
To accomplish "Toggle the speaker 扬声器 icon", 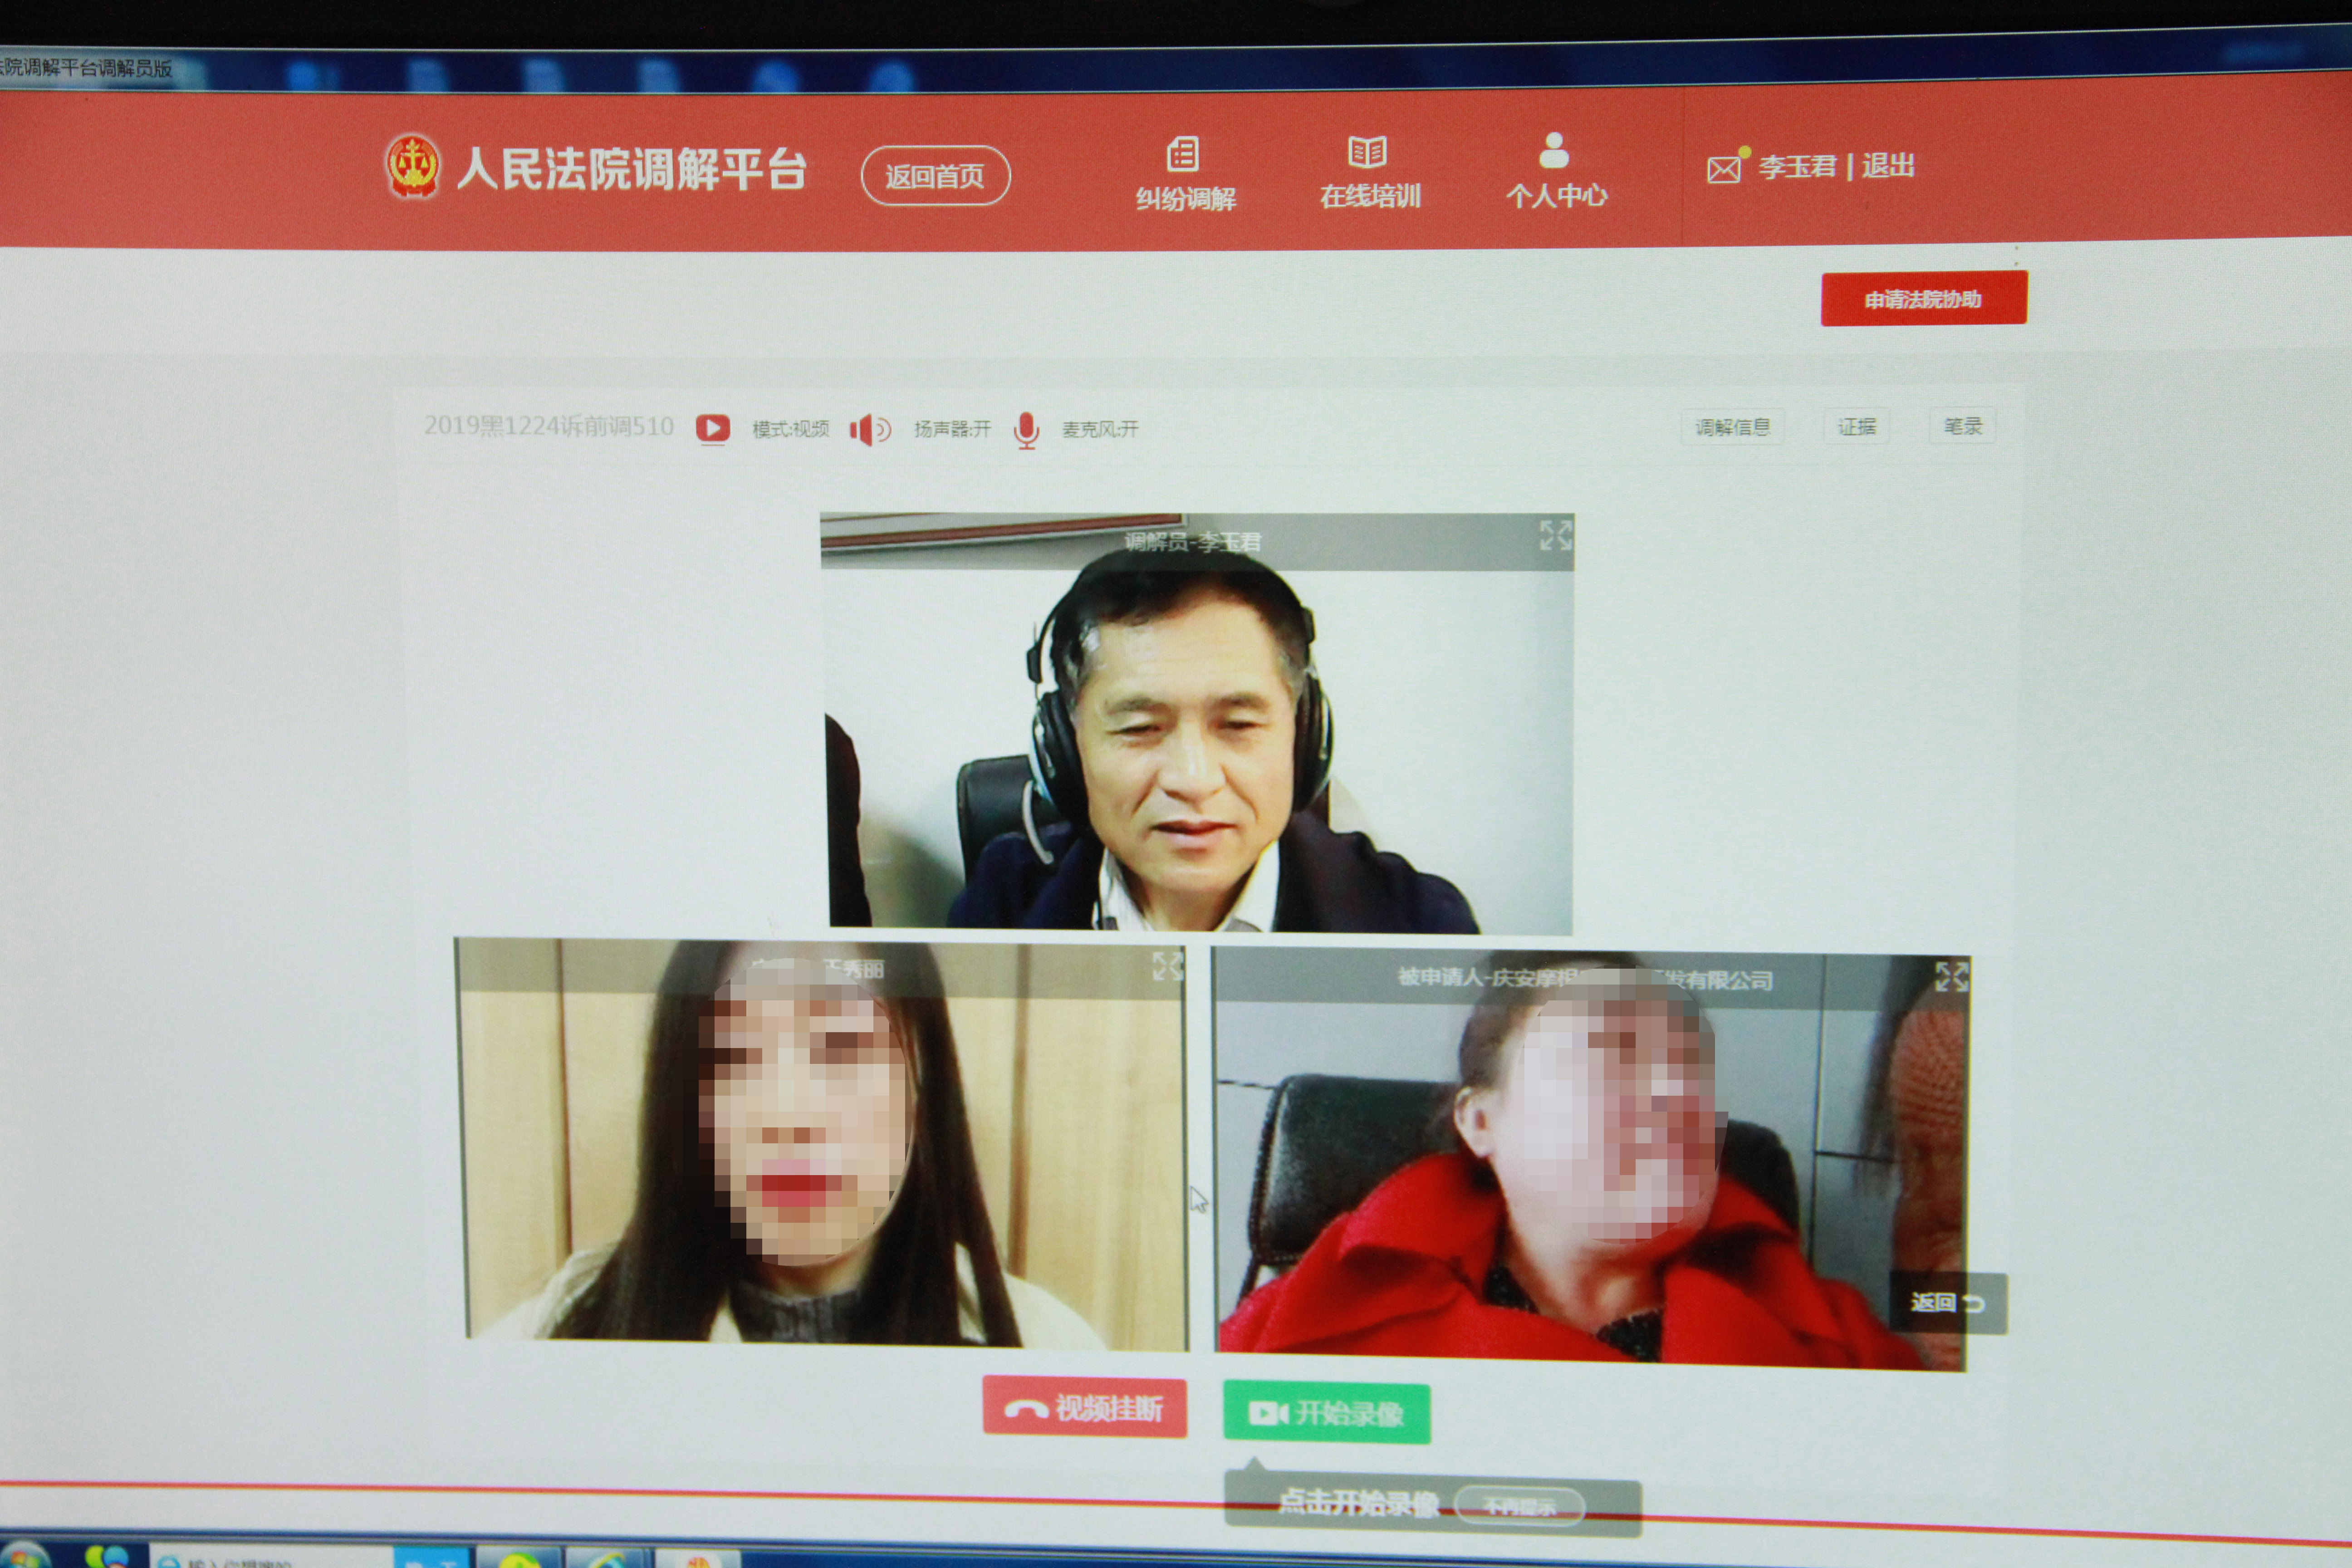I will pyautogui.click(x=868, y=430).
